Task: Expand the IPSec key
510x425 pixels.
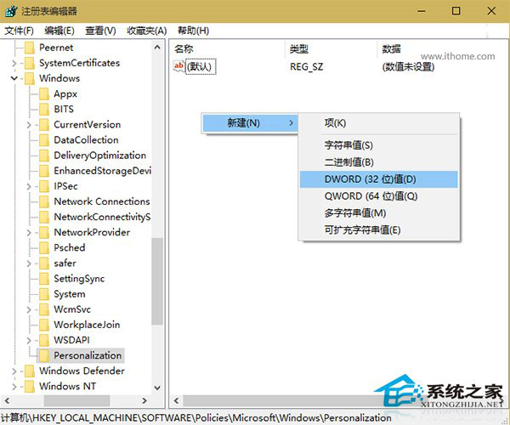Action: [29, 186]
